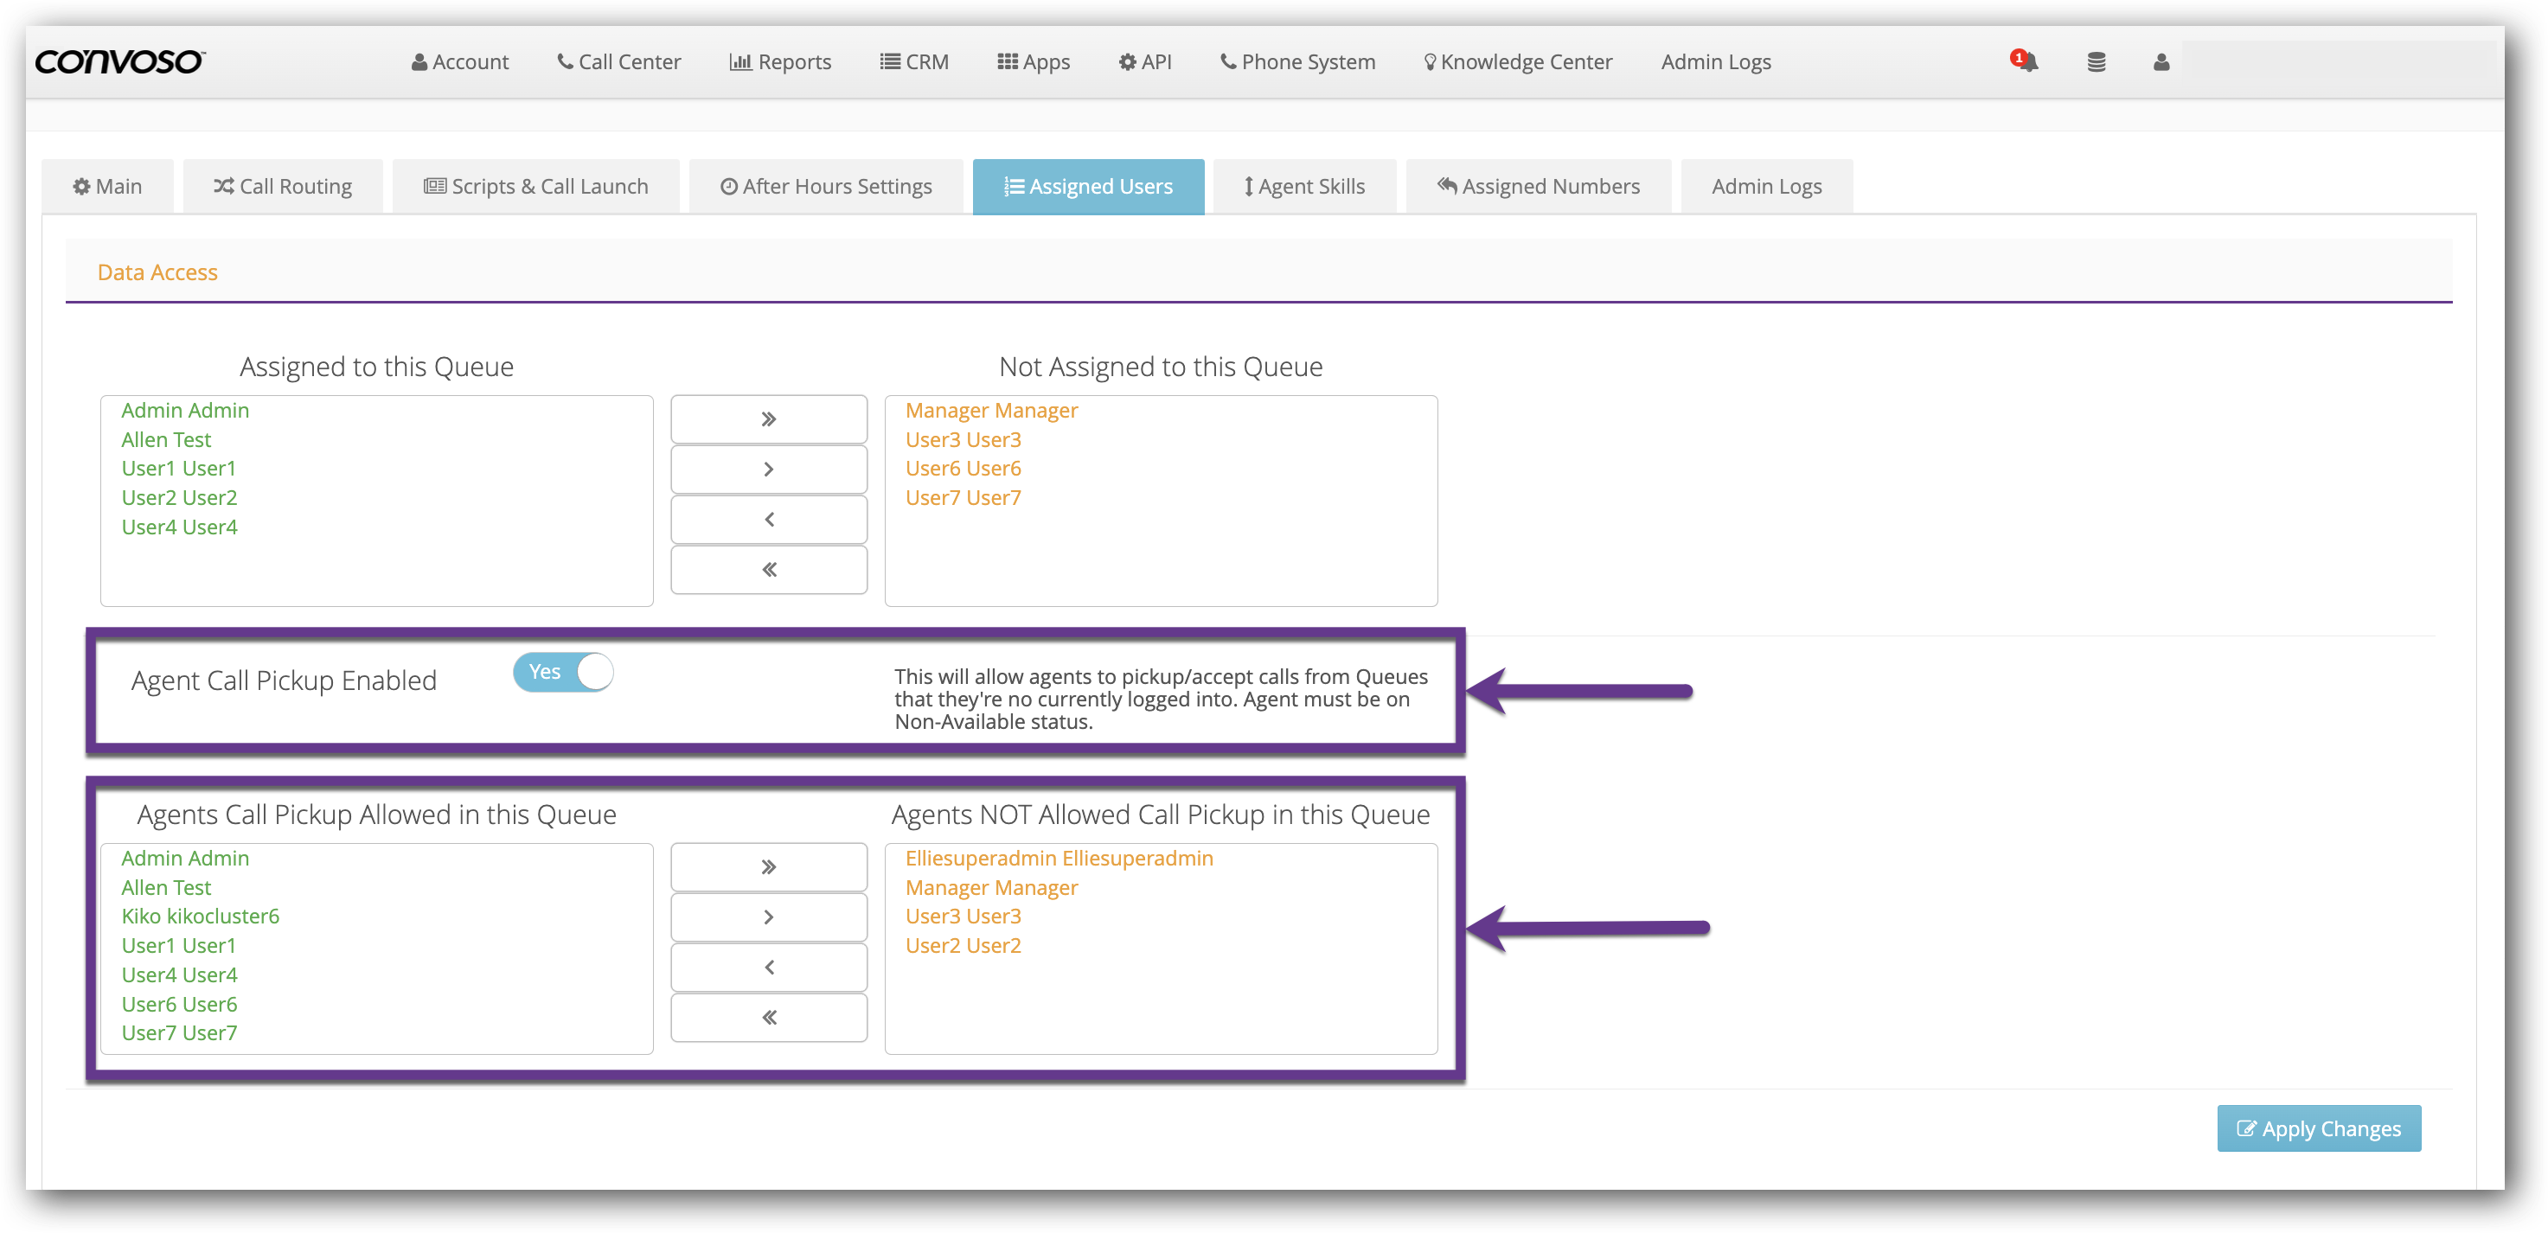Select User6 User6 in Call Pickup Allowed list
The width and height of the screenshot is (2548, 1233).
pos(179,1005)
